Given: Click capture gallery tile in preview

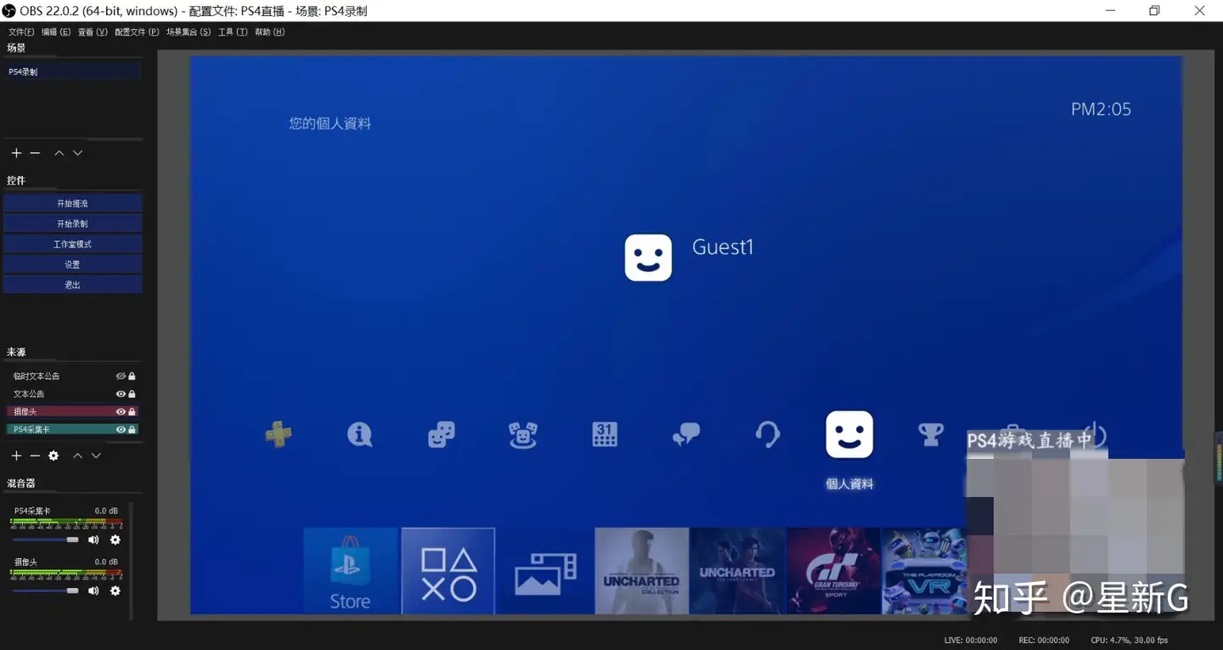Looking at the screenshot, I should tap(544, 570).
